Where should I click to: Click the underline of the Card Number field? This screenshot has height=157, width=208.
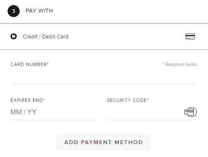[x=104, y=84]
